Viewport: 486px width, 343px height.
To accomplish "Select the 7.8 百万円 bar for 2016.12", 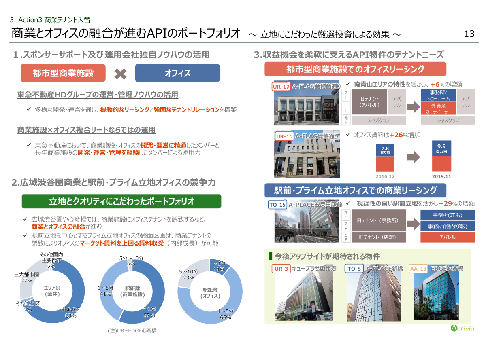I will pos(385,158).
